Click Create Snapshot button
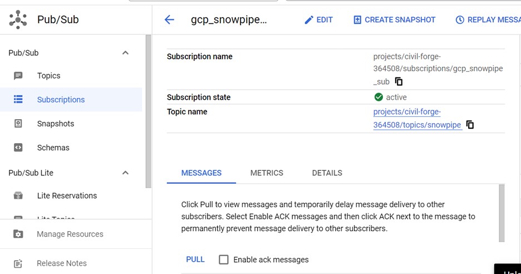 click(x=395, y=19)
